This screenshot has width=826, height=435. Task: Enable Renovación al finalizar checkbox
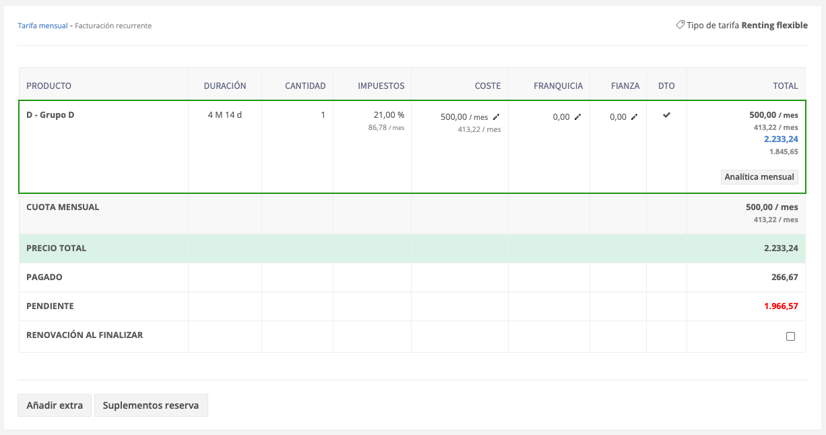(x=791, y=337)
